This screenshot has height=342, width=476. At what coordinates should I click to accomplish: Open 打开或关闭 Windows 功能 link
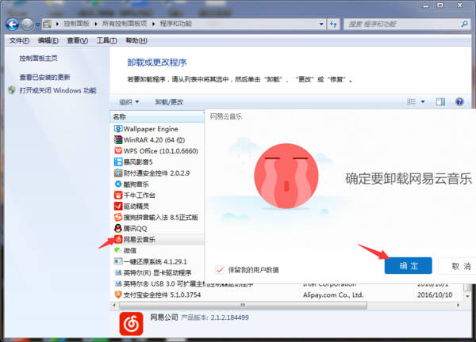pos(58,90)
